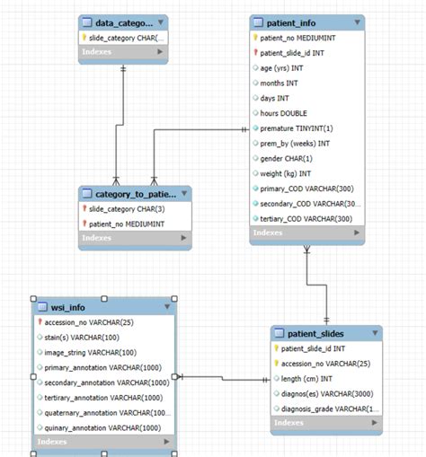The height and width of the screenshot is (457, 426).
Task: Click the patient_slides table icon
Action: [280, 333]
